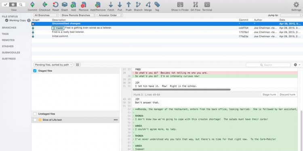Select the Checkout toolbar icon
303x151 pixels.
click(x=44, y=4)
